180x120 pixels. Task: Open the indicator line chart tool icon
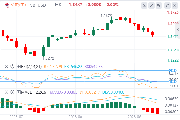pyautogui.click(x=144, y=5)
